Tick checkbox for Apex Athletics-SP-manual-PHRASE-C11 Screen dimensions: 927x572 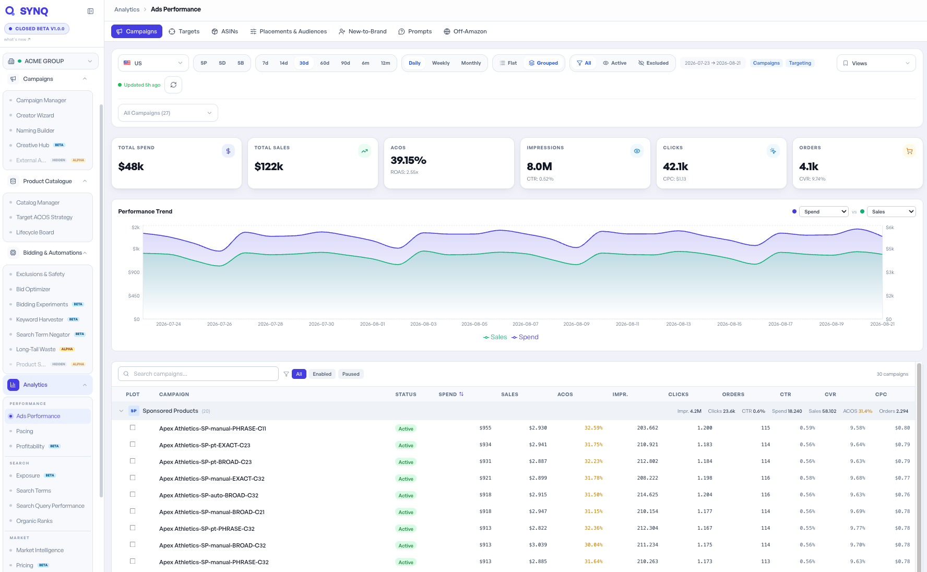tap(133, 427)
